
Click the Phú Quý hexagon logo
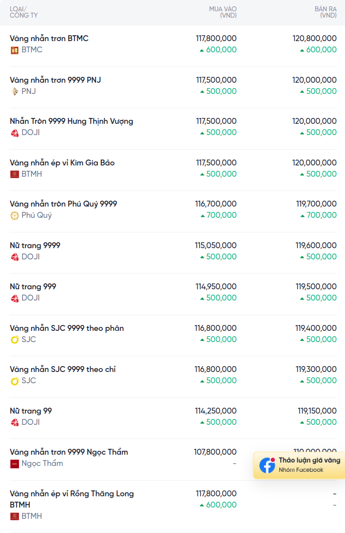click(15, 215)
